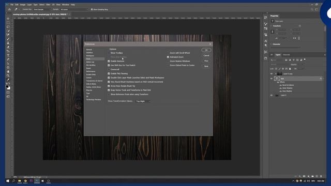
Task: Click add layer mask icon
Action: click(304, 176)
